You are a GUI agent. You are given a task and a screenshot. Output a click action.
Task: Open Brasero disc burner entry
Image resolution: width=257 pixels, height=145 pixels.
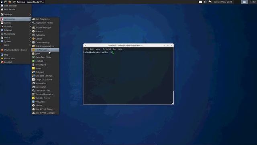point(45,31)
